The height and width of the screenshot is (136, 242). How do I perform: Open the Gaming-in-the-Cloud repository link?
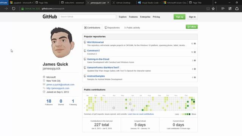(x=98, y=59)
